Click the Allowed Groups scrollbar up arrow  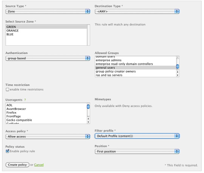(x=178, y=72)
